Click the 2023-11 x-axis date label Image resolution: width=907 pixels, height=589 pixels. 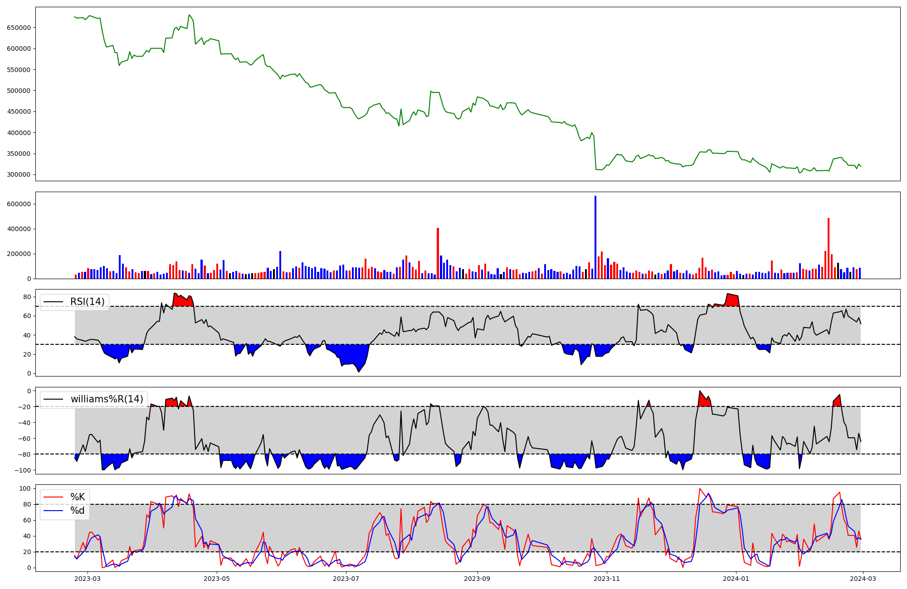click(x=606, y=579)
